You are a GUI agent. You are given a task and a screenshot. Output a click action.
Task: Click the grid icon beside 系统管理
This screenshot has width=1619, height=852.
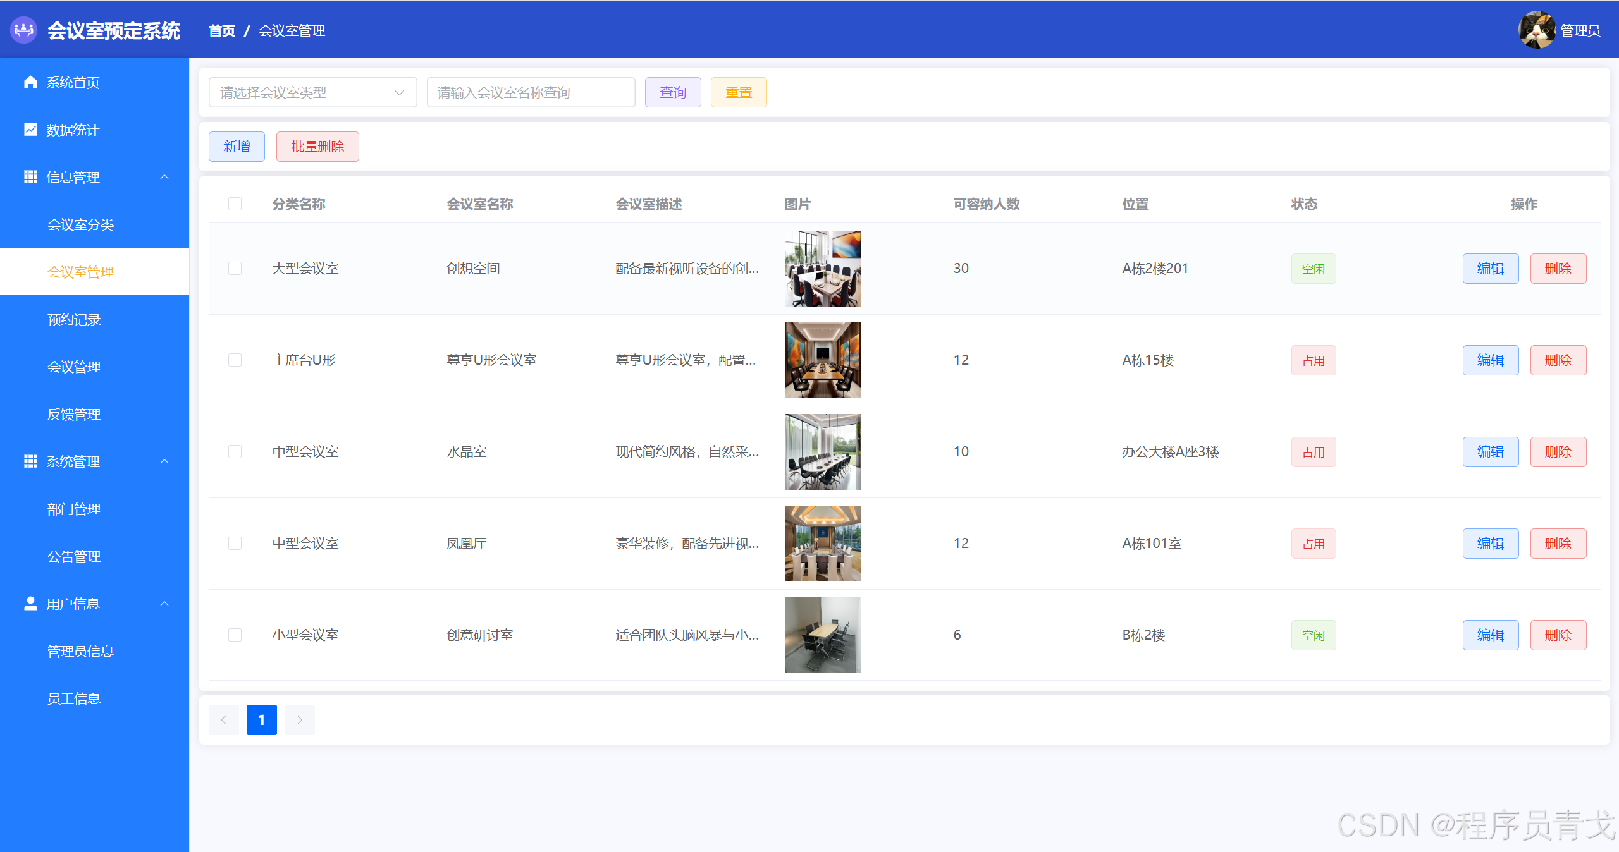(30, 461)
